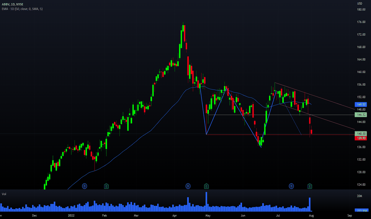Click the USD currency label
The width and height of the screenshot is (371, 219).
(x=359, y=3)
